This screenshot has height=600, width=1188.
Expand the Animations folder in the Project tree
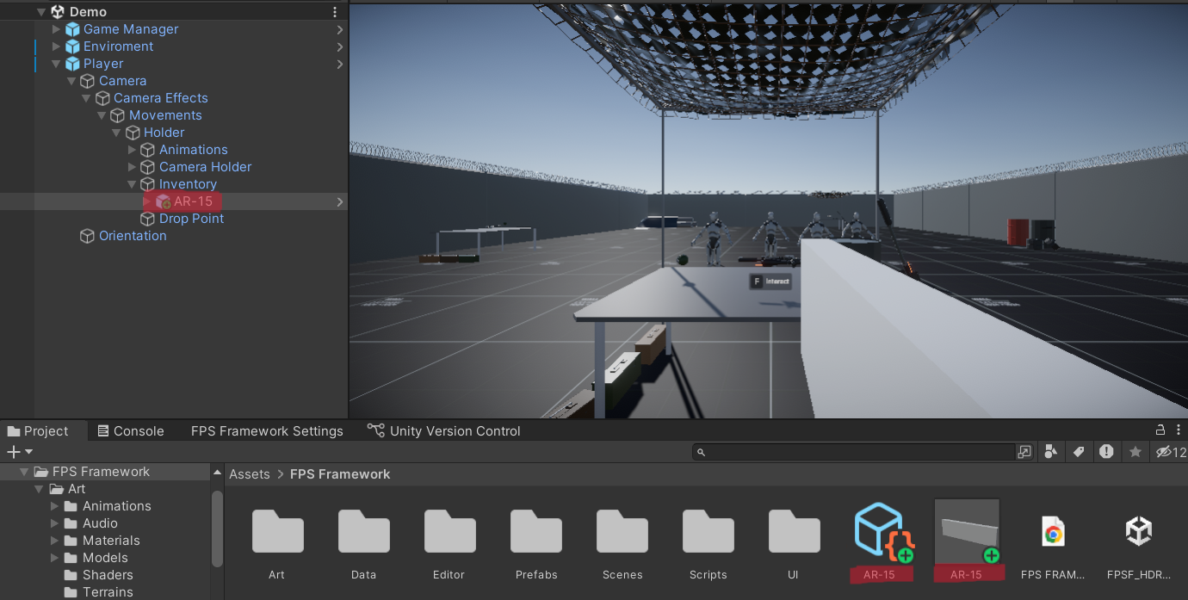point(55,506)
